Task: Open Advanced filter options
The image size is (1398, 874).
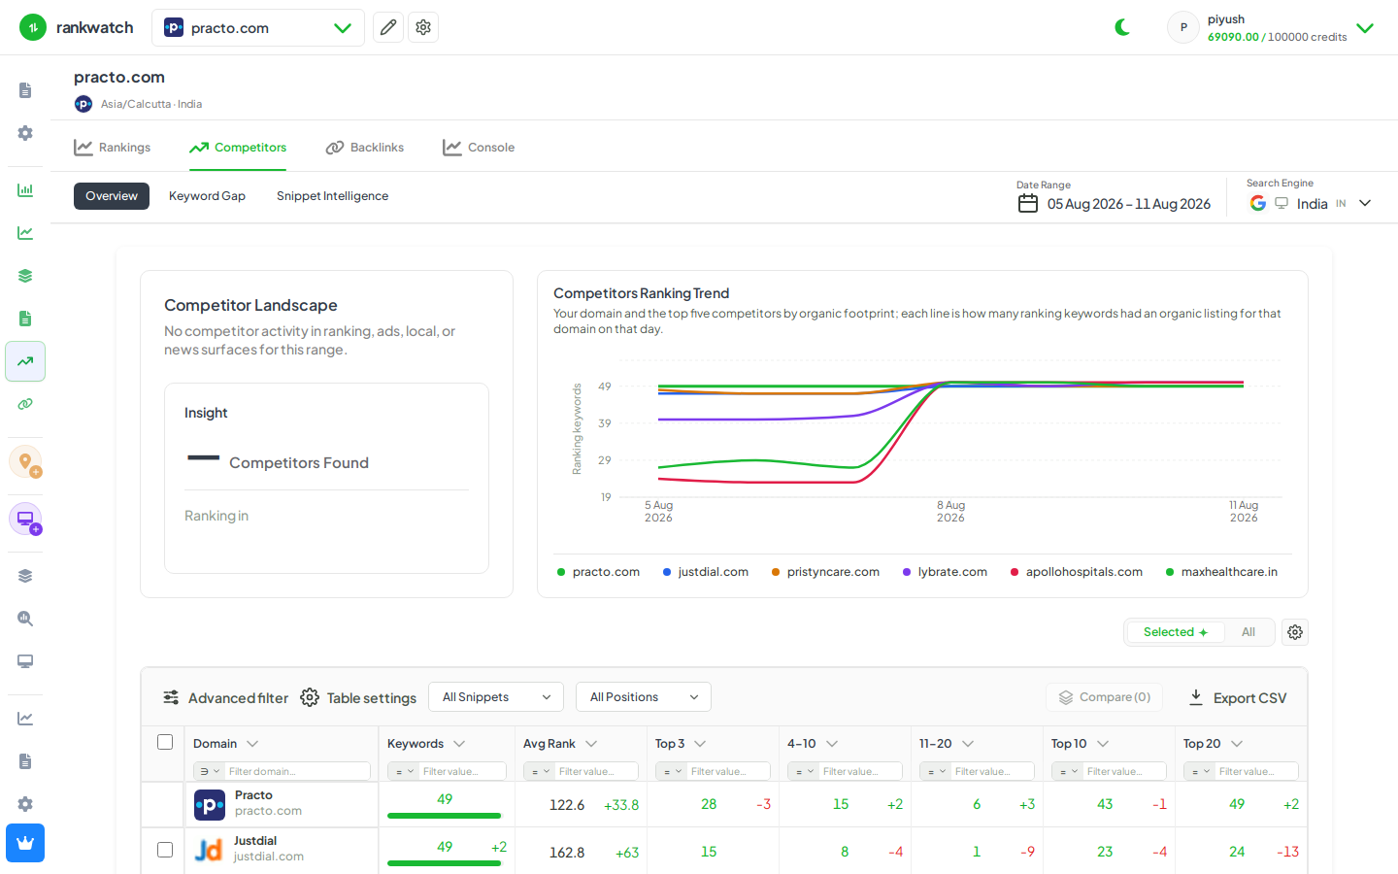Action: pos(225,698)
